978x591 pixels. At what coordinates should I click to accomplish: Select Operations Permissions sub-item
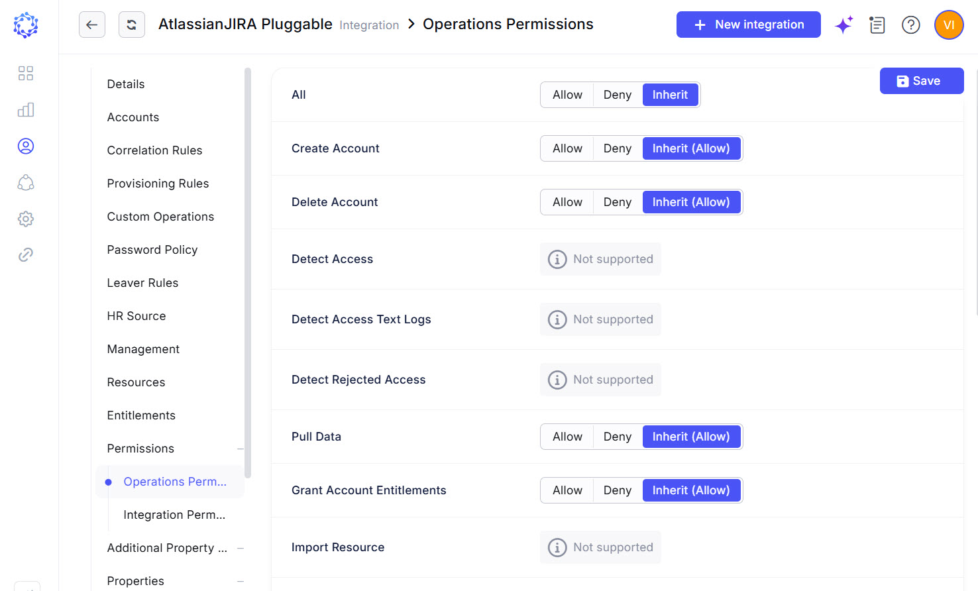tap(170, 482)
